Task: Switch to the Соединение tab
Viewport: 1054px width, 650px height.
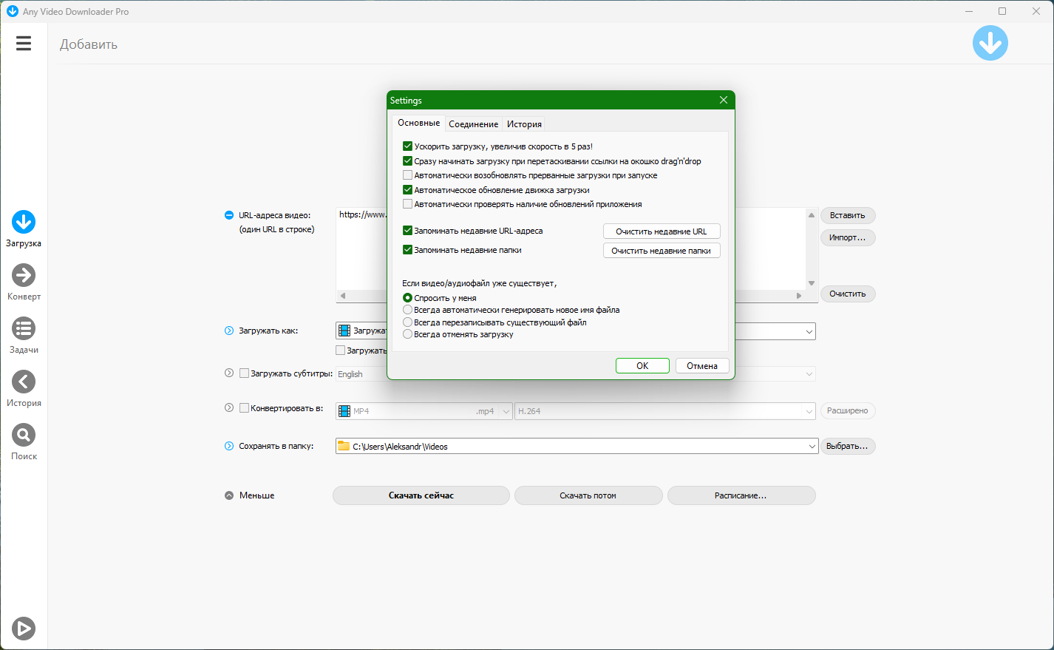Action: click(x=473, y=124)
